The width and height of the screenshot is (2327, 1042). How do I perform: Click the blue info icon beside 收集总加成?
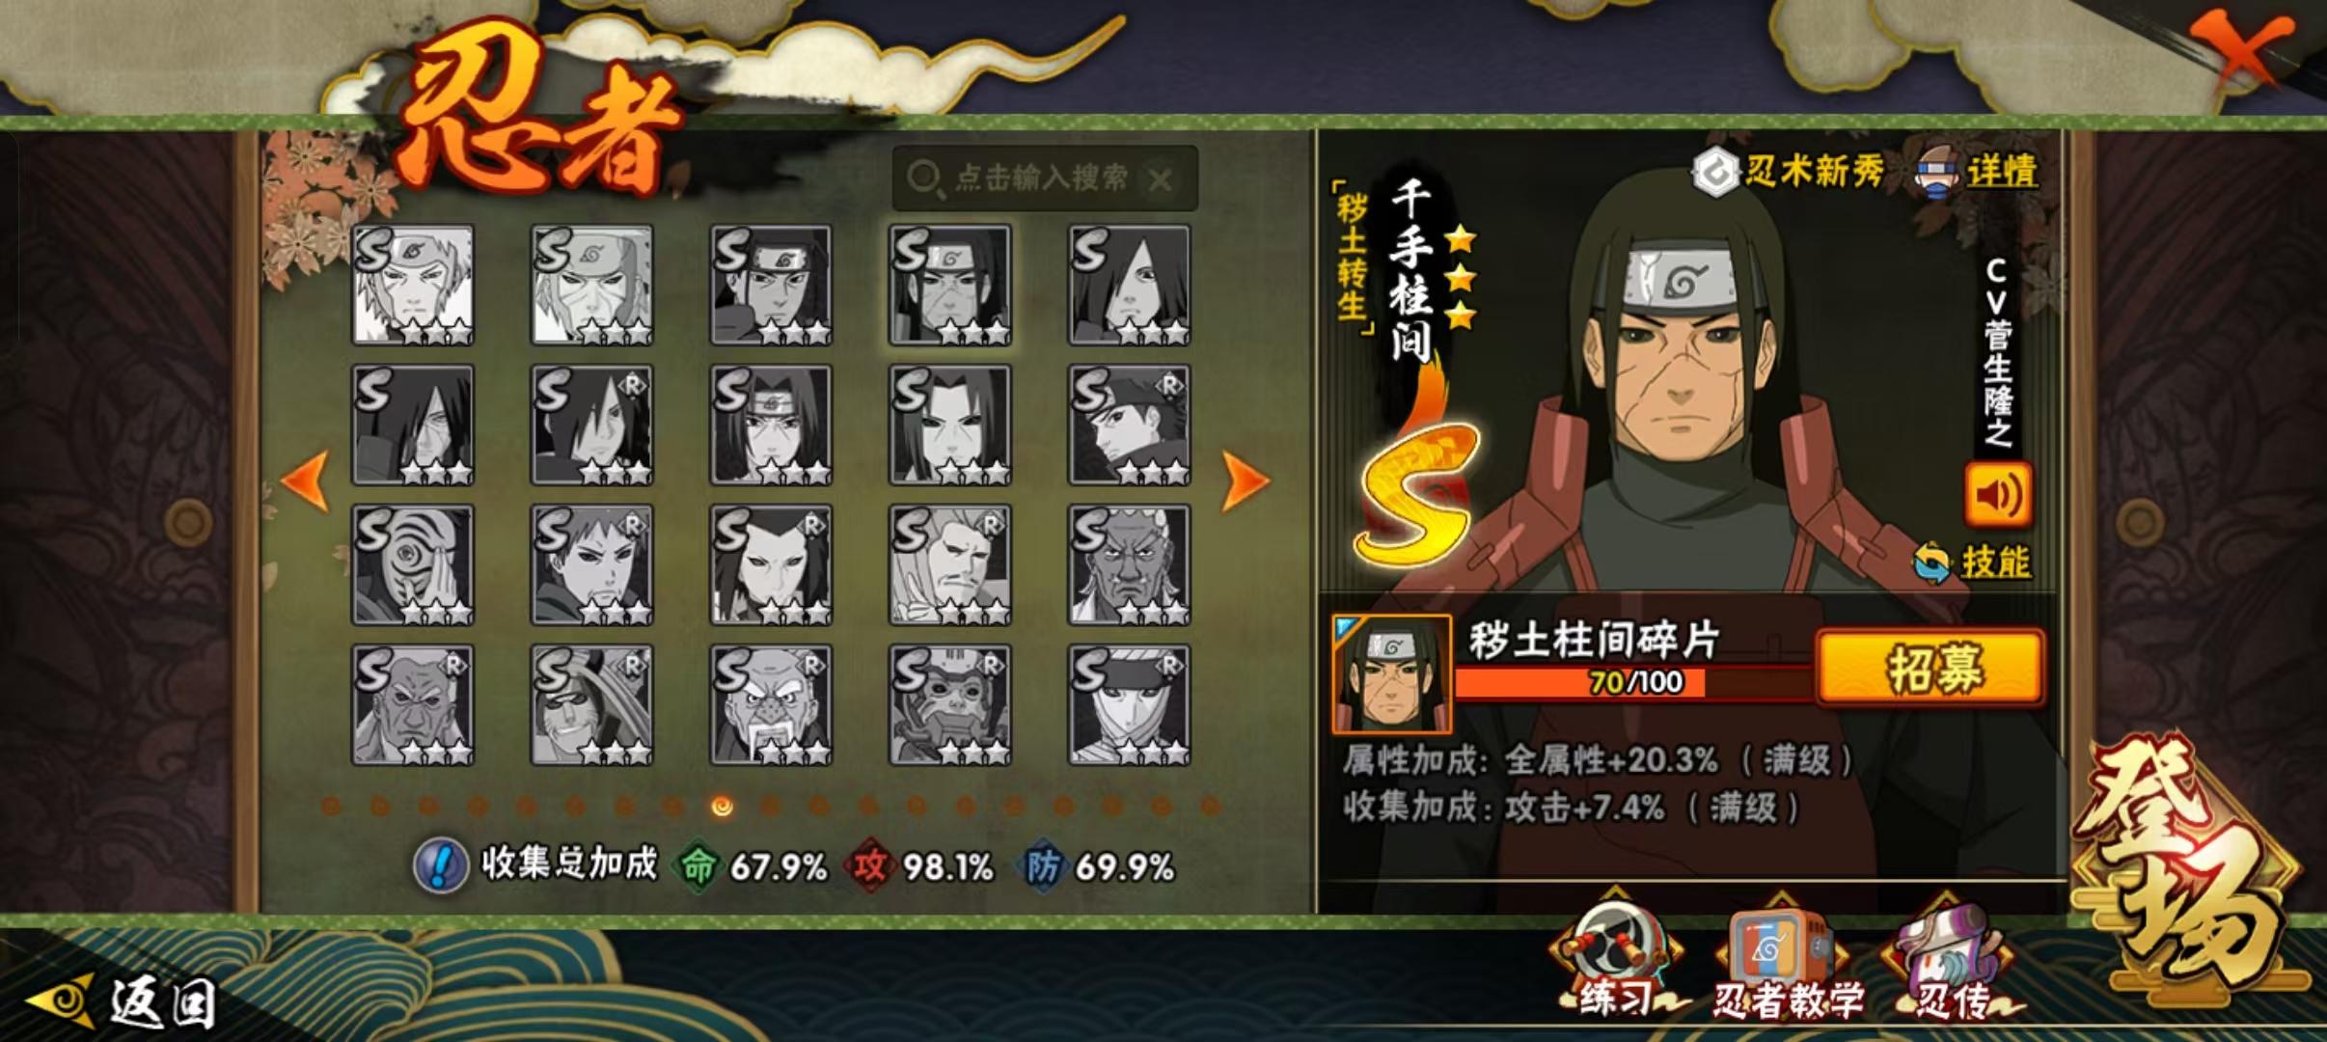click(x=441, y=865)
